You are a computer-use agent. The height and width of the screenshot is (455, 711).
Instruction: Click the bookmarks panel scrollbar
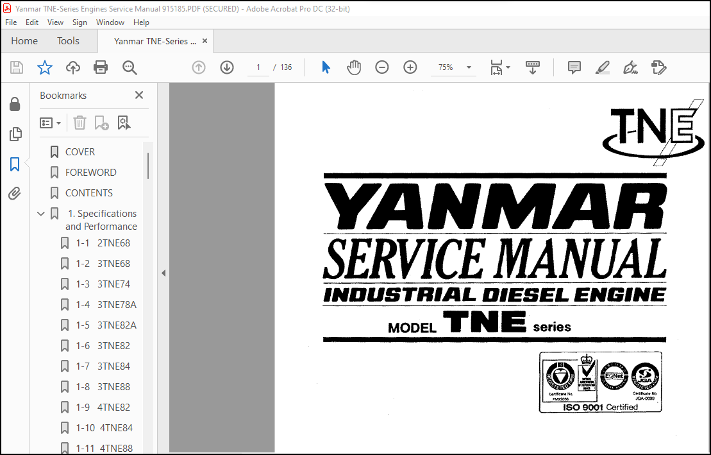point(148,166)
